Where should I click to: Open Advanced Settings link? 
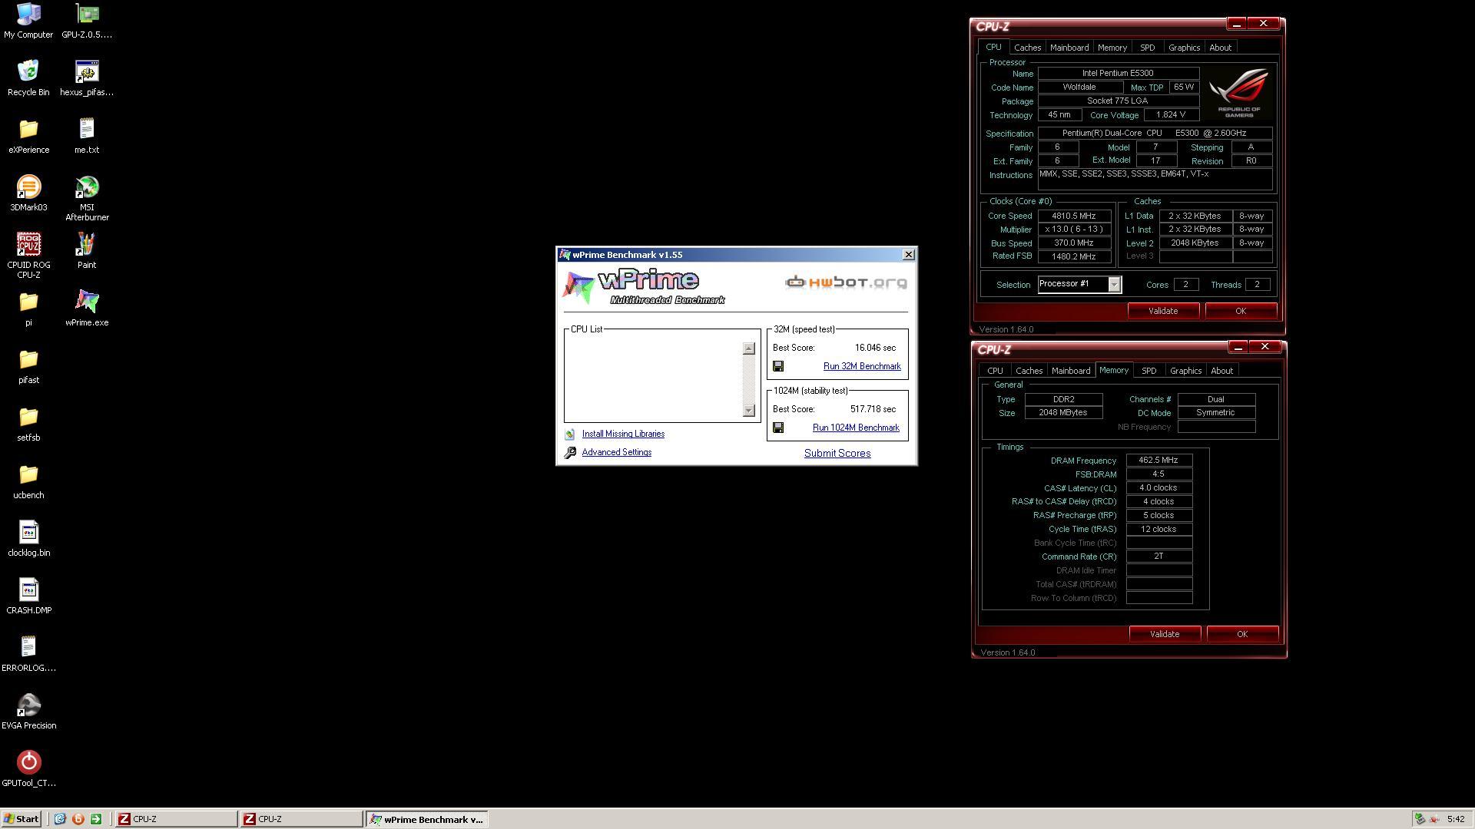coord(616,453)
